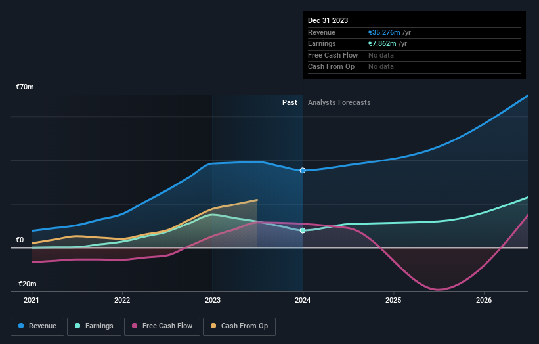The image size is (539, 344).
Task: Click No data in Cash From Op row
Action: point(381,67)
